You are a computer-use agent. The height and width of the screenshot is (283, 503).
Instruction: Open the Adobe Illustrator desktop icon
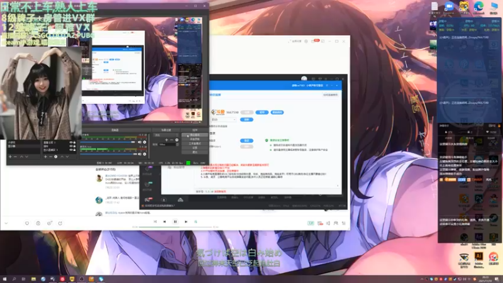pos(478,258)
